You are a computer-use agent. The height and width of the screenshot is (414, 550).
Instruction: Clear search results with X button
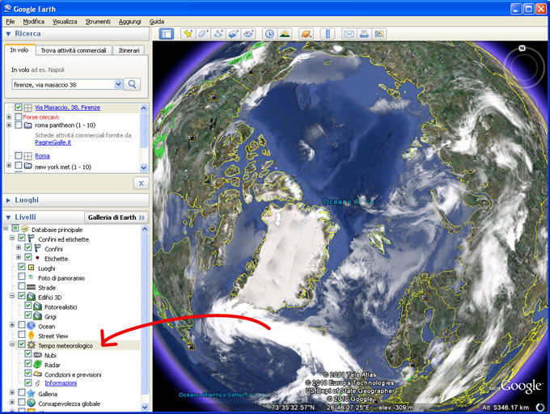point(141,184)
